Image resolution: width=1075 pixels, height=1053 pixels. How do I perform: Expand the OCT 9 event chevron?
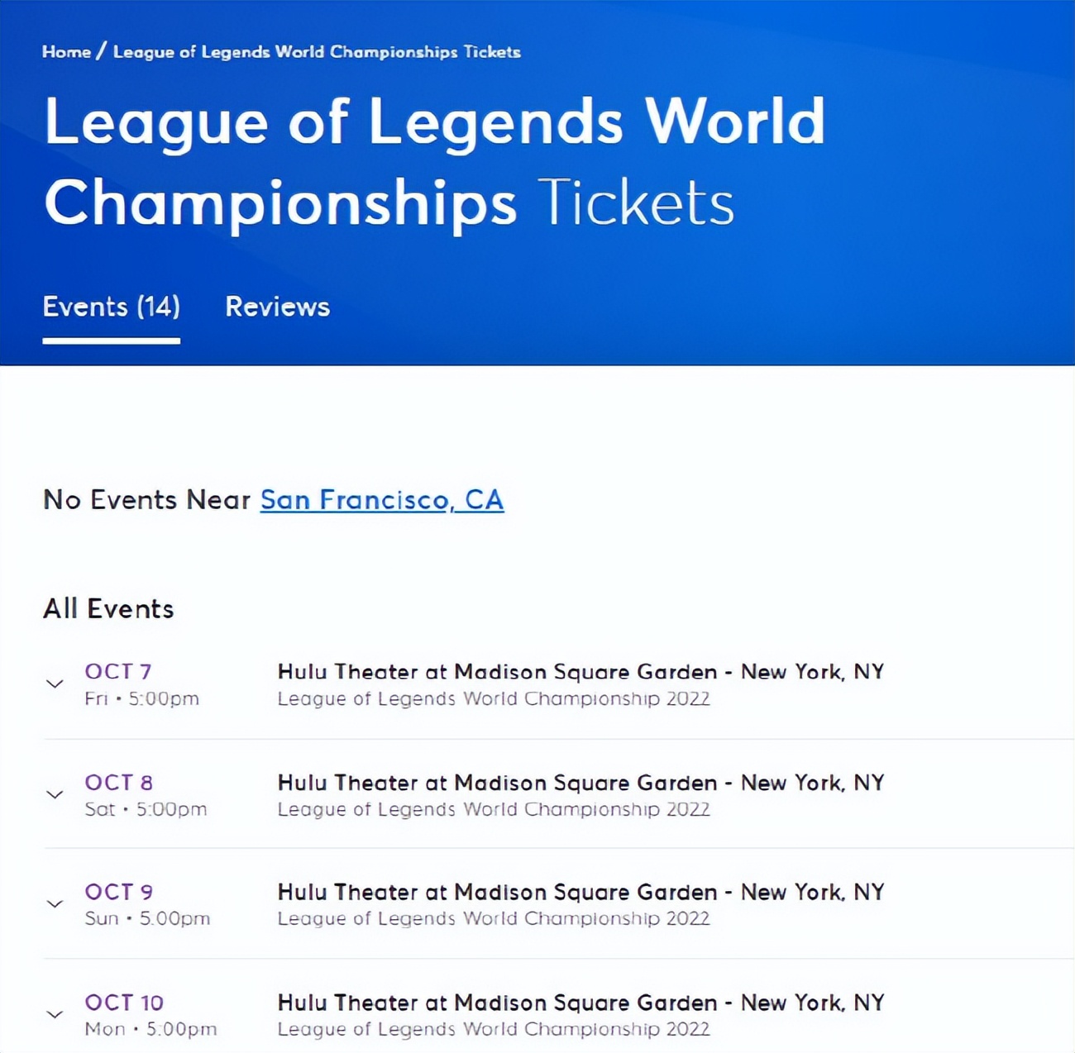[x=55, y=903]
